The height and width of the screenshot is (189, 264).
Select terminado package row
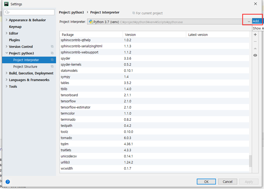[x=154, y=119]
